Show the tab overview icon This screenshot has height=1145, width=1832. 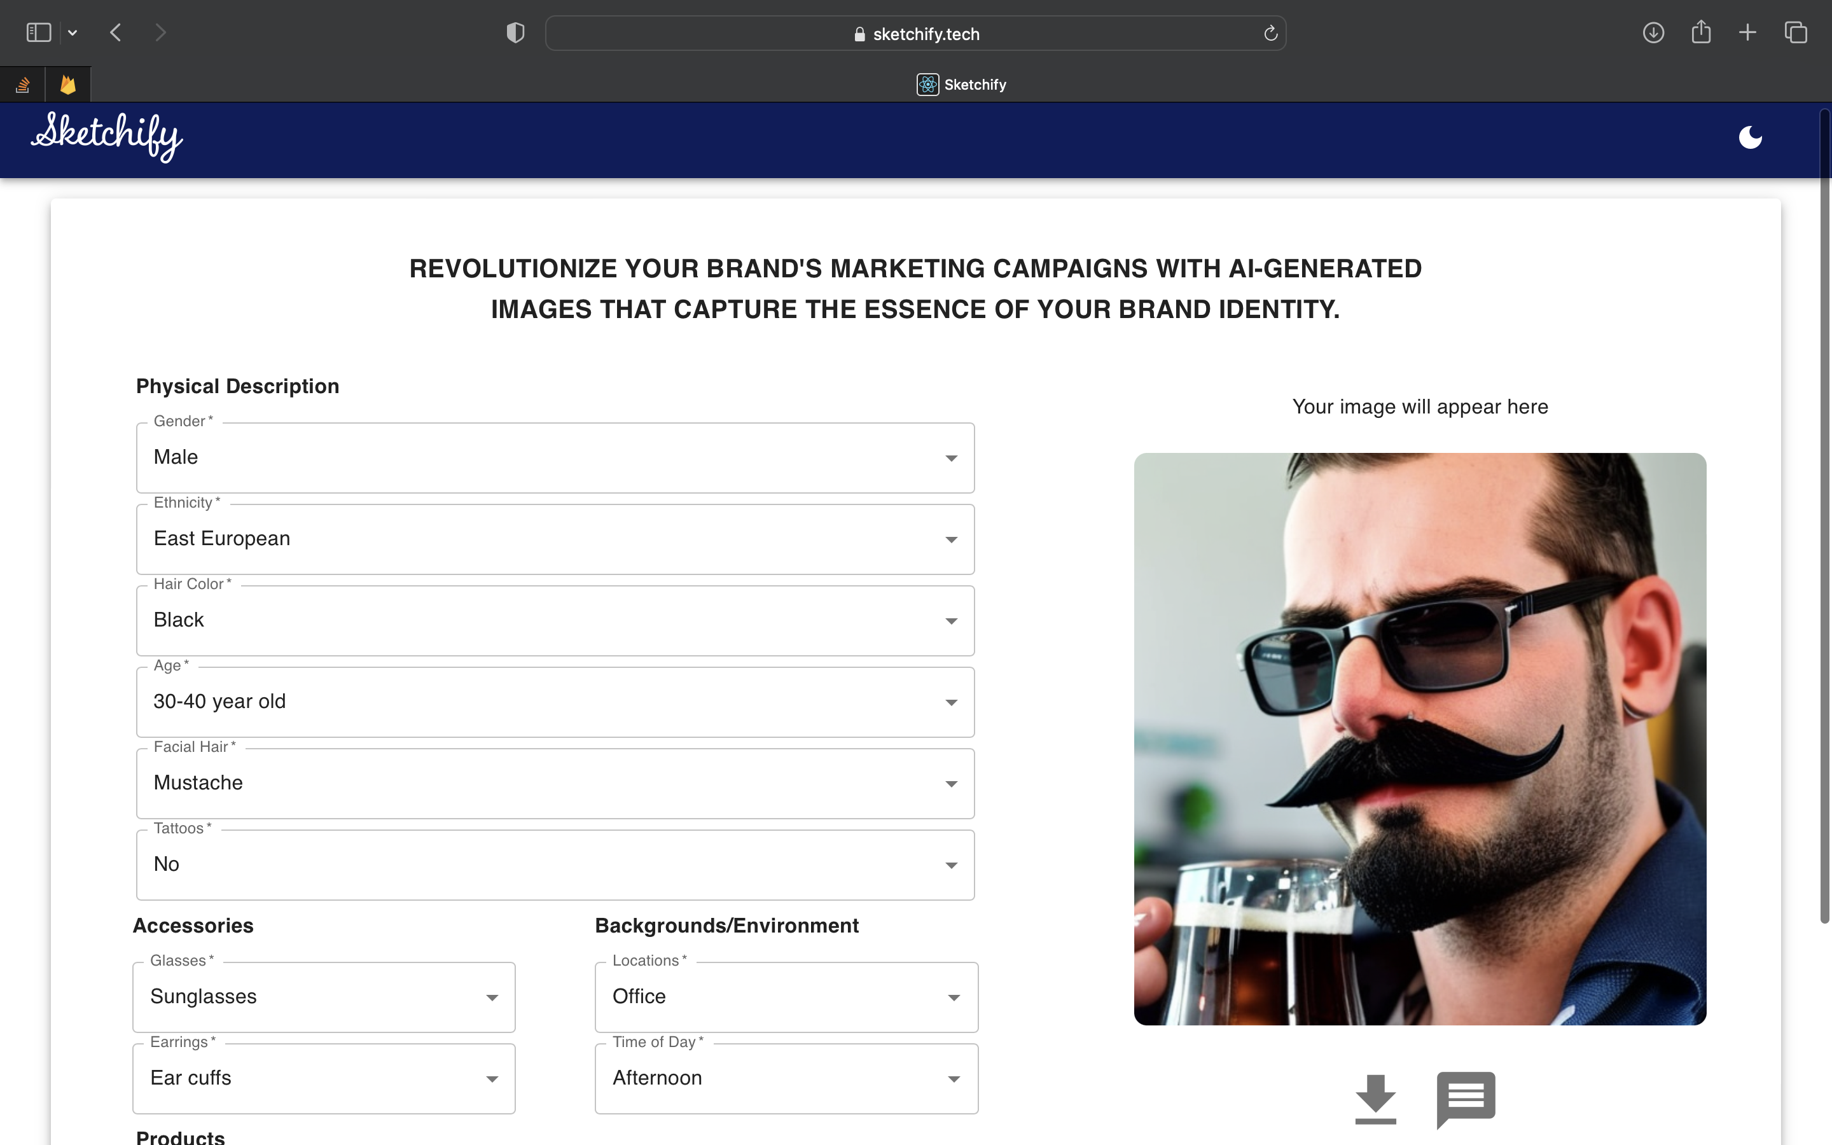[1796, 32]
